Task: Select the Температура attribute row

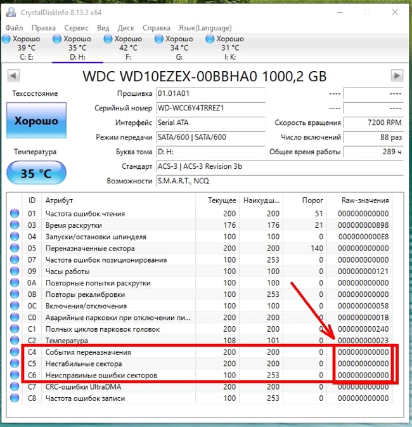Action: pyautogui.click(x=200, y=341)
